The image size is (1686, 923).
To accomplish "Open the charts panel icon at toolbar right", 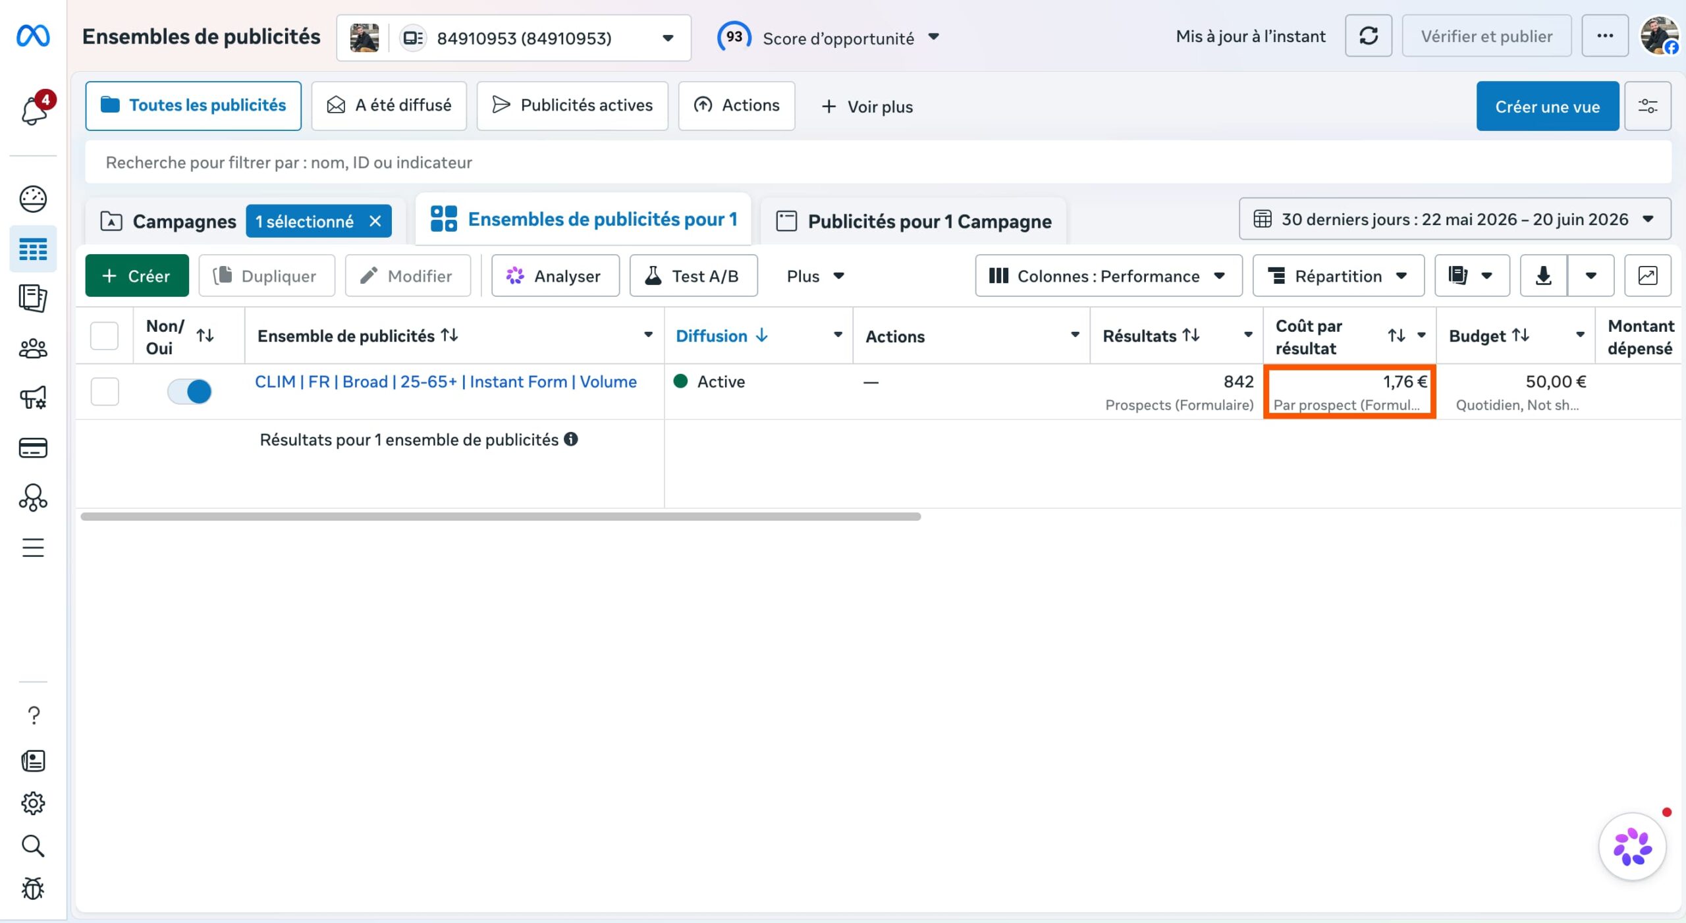I will [1647, 275].
